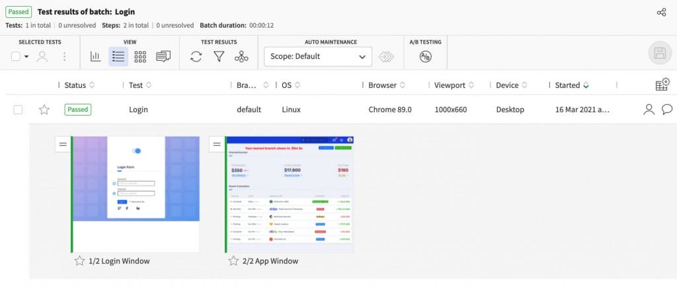Click the Passed badge in Login row

pyautogui.click(x=78, y=110)
